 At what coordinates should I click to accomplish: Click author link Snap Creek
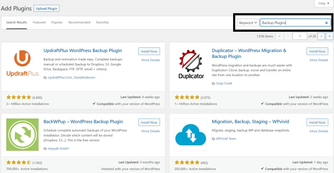(x=224, y=83)
